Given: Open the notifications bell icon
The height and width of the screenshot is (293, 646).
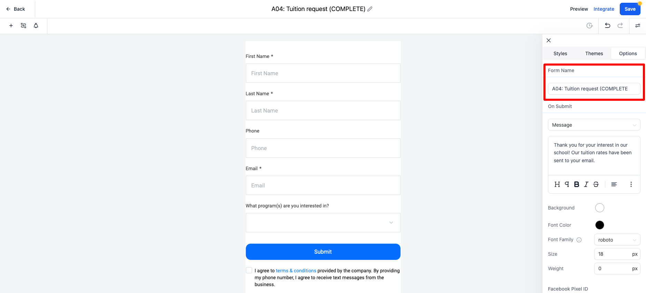Looking at the screenshot, I should (x=36, y=26).
